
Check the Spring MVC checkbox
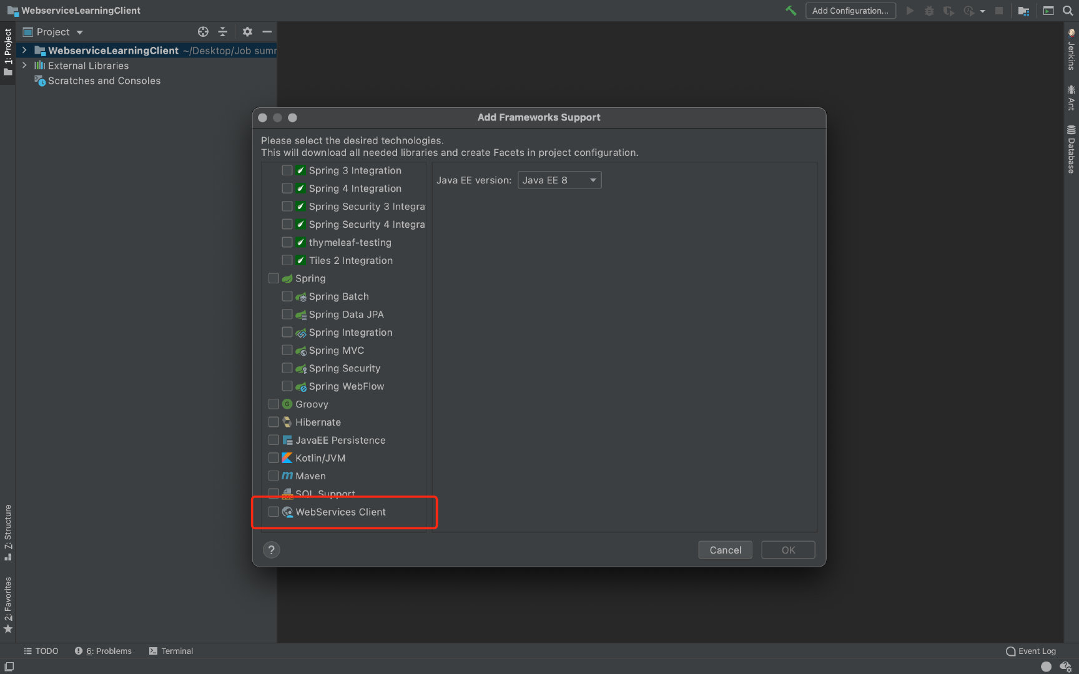pyautogui.click(x=287, y=350)
